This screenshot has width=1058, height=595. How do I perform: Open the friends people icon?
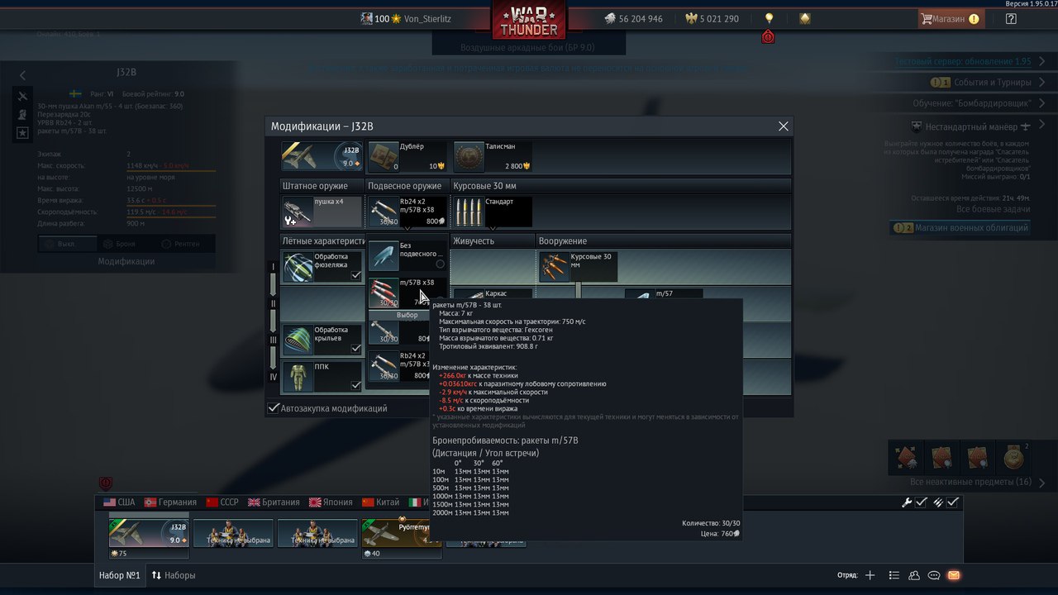tap(913, 575)
